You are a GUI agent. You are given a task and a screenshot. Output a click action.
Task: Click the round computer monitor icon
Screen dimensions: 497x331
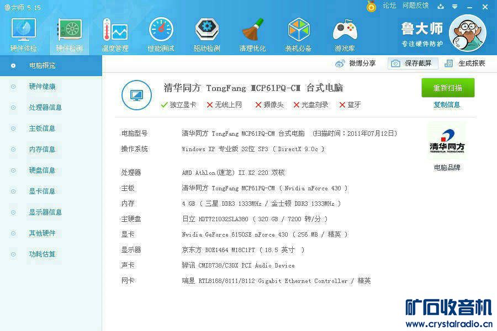click(136, 95)
